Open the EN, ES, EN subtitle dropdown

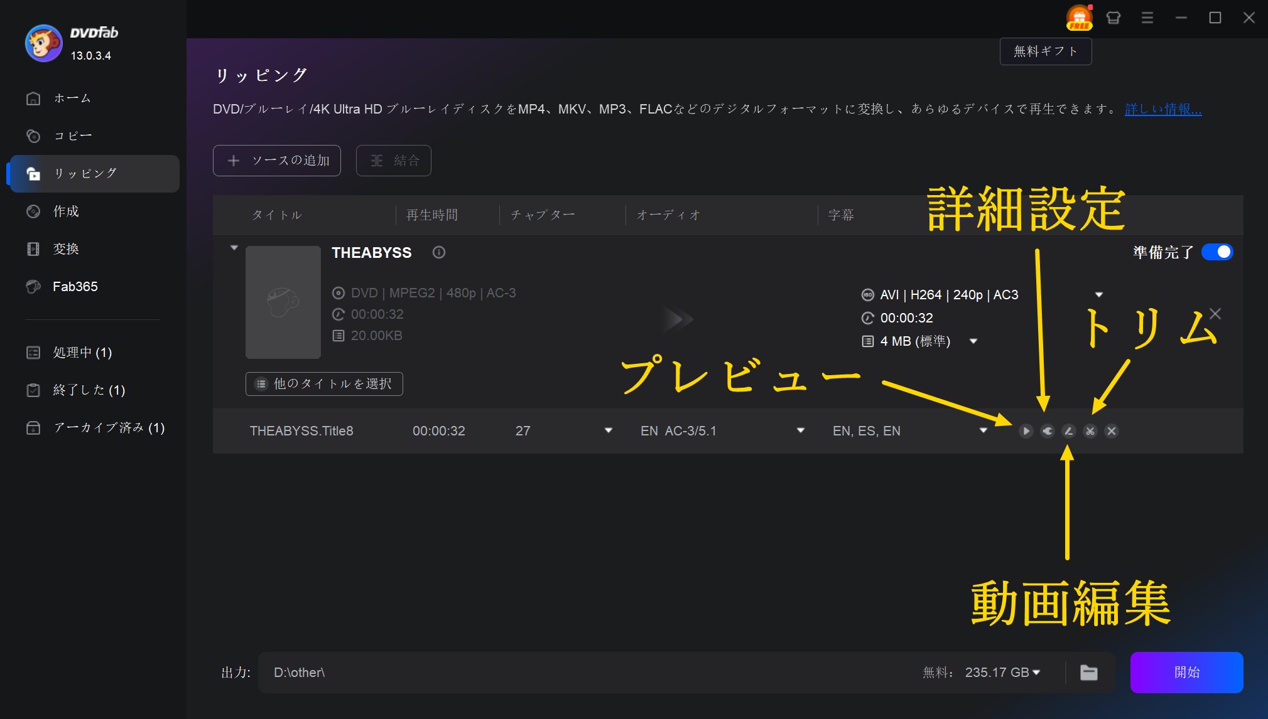pos(984,430)
